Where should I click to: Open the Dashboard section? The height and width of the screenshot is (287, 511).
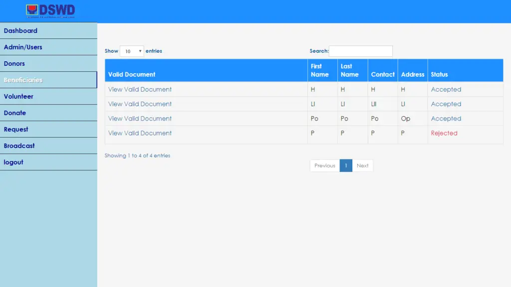point(20,30)
